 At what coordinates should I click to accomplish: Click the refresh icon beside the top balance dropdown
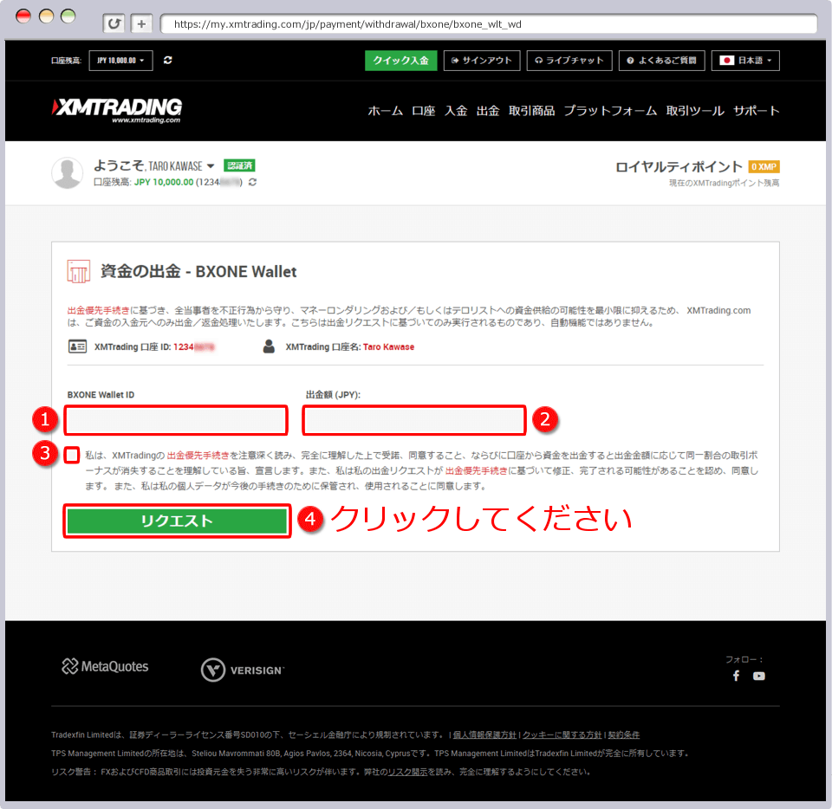tap(167, 60)
